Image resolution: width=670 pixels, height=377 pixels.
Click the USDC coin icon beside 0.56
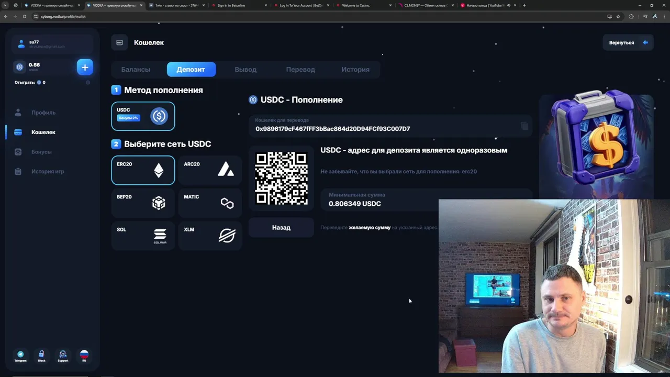tap(20, 67)
